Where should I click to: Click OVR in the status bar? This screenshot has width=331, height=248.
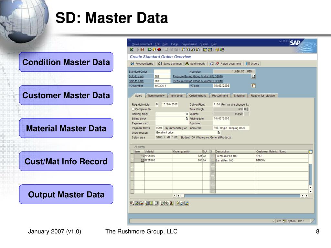[301, 221]
